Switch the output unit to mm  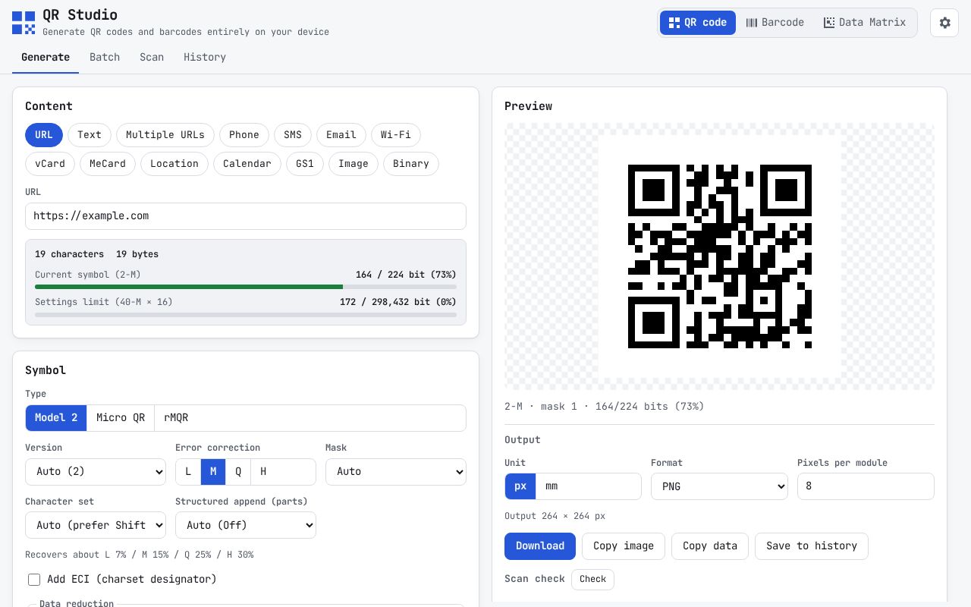tap(551, 486)
